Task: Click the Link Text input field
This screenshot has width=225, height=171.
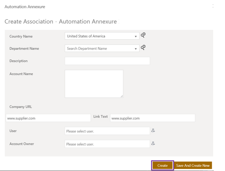Action: click(x=153, y=118)
